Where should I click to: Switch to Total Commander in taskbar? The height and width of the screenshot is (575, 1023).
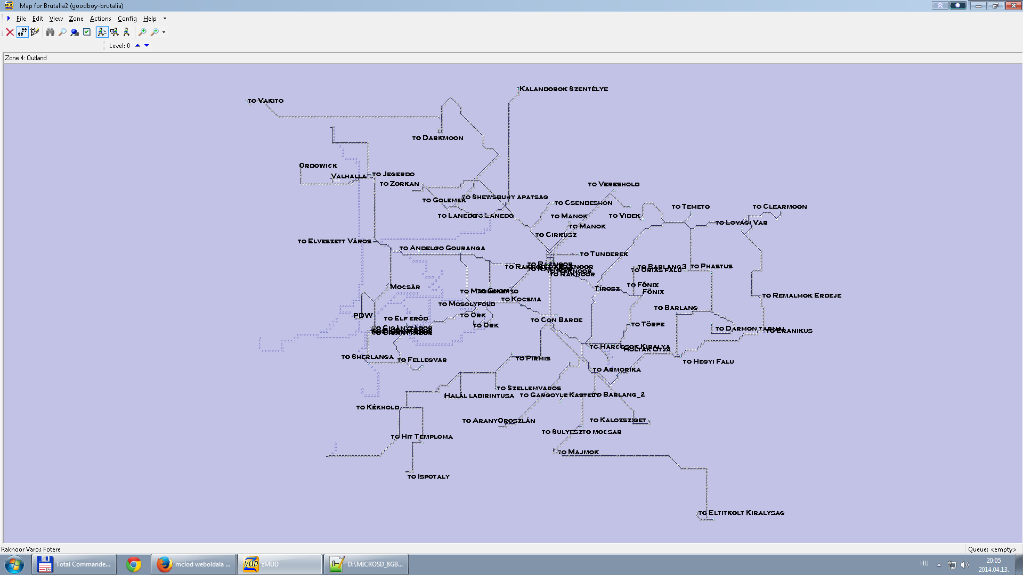point(74,564)
